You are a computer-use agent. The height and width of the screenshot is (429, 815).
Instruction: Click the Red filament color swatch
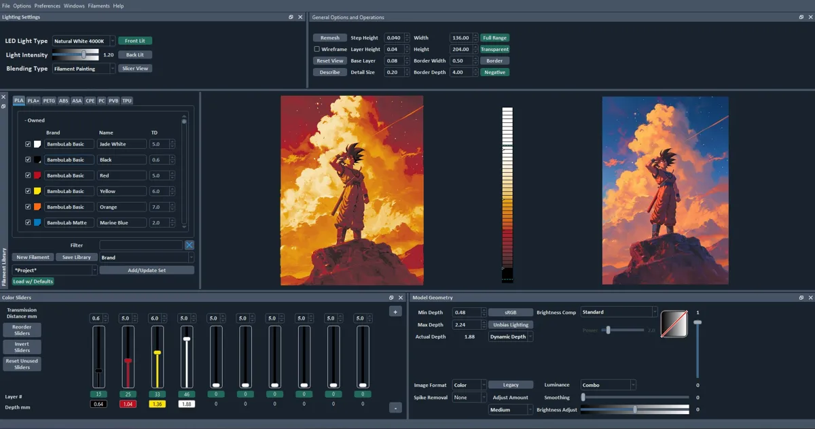click(x=37, y=175)
